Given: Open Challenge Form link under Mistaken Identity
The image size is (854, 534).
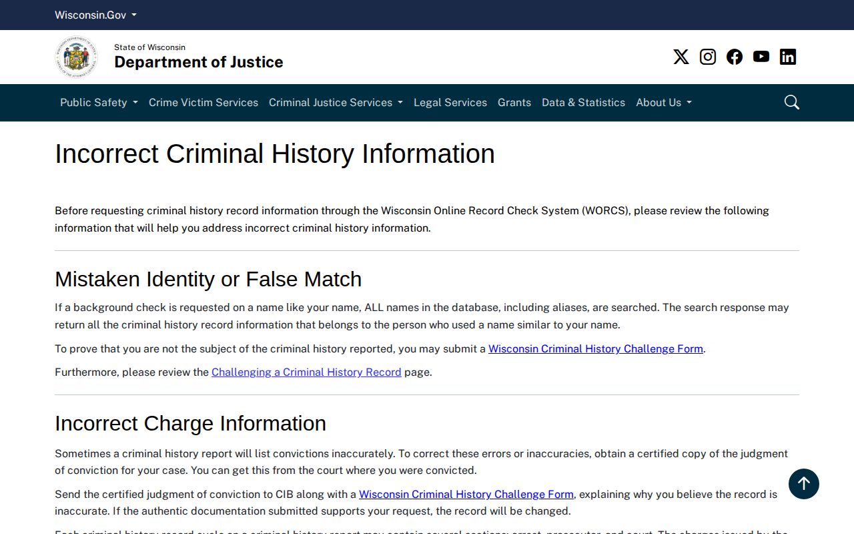Looking at the screenshot, I should point(596,348).
